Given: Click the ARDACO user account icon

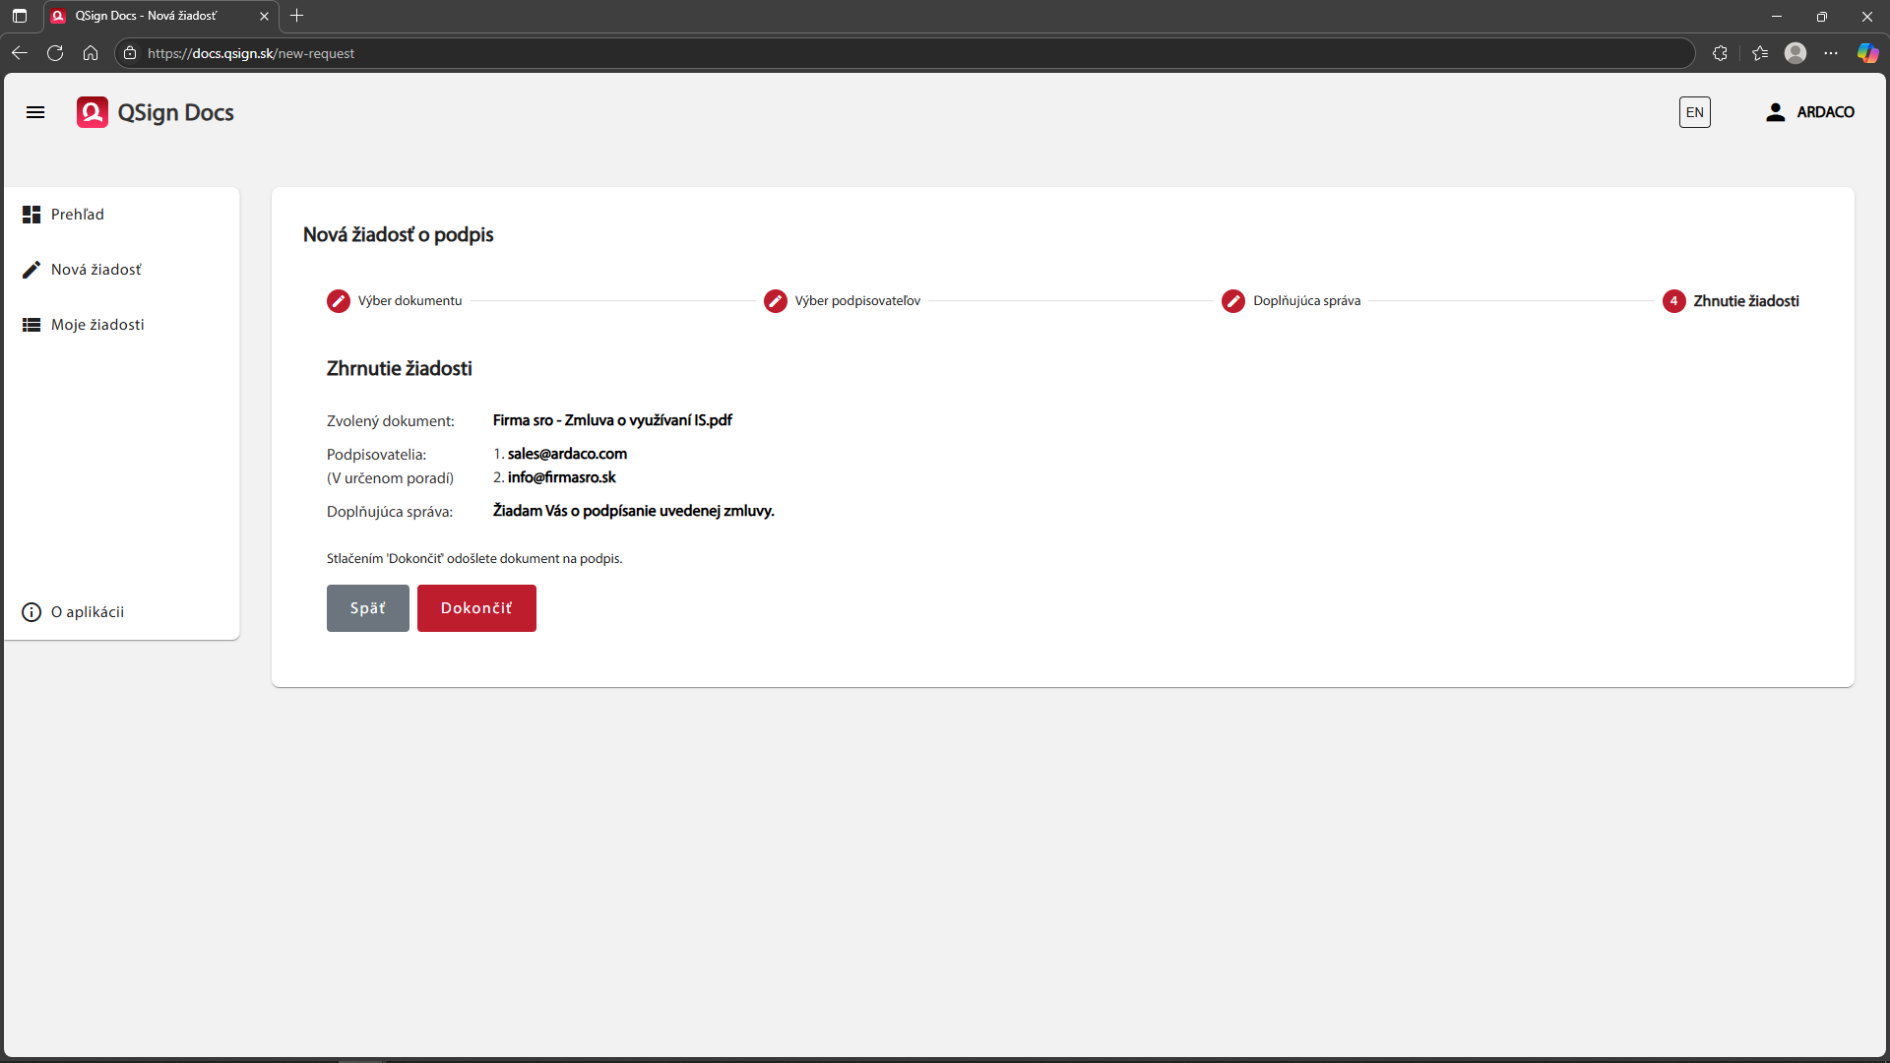Looking at the screenshot, I should coord(1775,112).
